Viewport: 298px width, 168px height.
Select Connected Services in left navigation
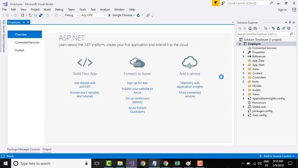(x=27, y=42)
